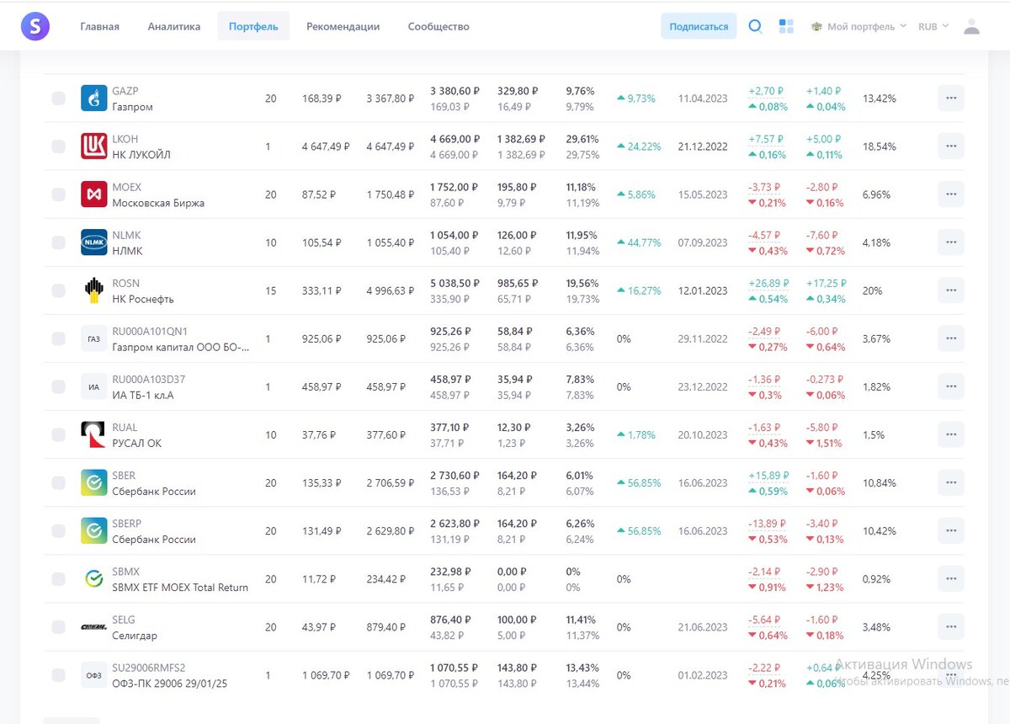Open the three-dots menu for NLMK row
This screenshot has height=724, width=1010.
(951, 242)
